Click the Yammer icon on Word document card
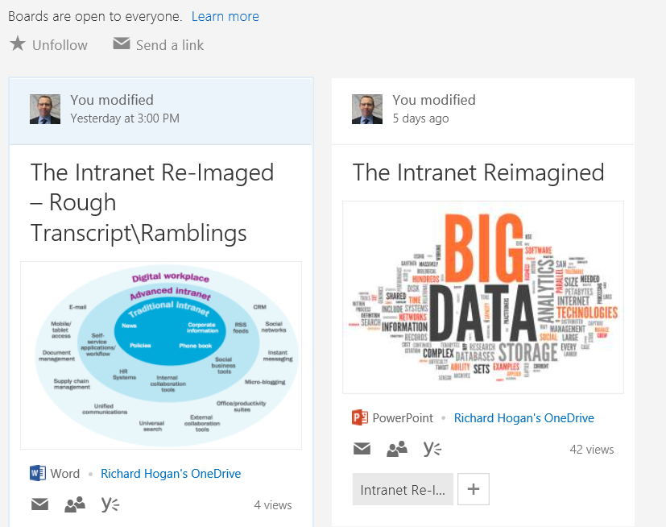The image size is (666, 527). tap(110, 504)
